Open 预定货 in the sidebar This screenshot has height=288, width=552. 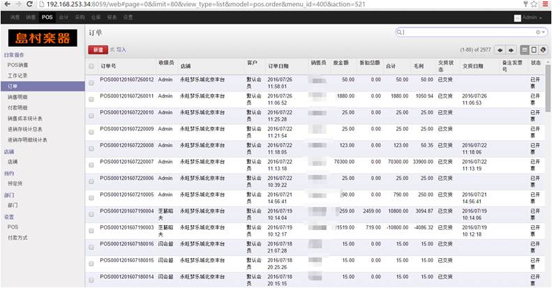[x=15, y=183]
